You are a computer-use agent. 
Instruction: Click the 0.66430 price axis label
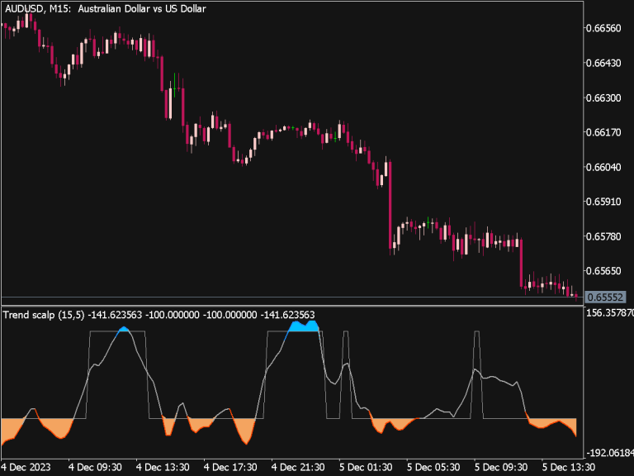(603, 63)
